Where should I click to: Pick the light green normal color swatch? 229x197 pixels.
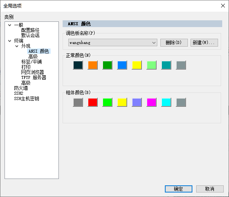click(151, 65)
